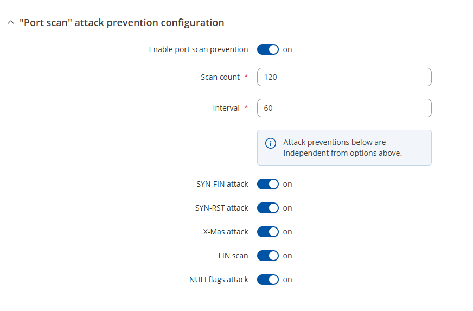Disable NULLflags attack prevention
The height and width of the screenshot is (311, 473).
pyautogui.click(x=267, y=280)
